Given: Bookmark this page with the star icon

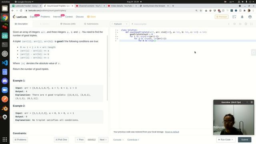Looking at the screenshot, I should (x=201, y=10).
